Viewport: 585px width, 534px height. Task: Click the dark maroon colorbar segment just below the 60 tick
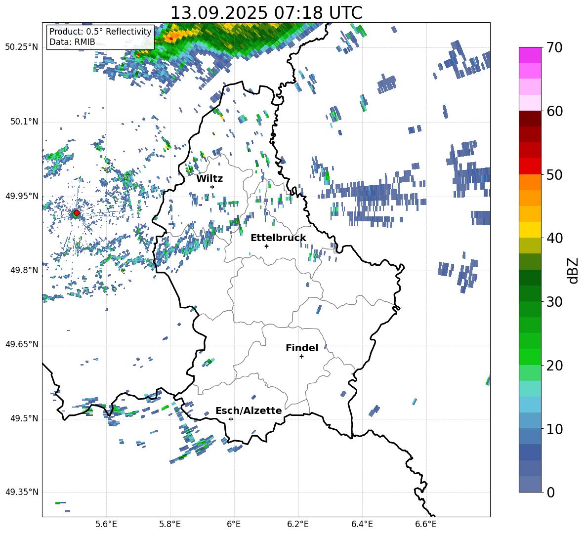530,119
